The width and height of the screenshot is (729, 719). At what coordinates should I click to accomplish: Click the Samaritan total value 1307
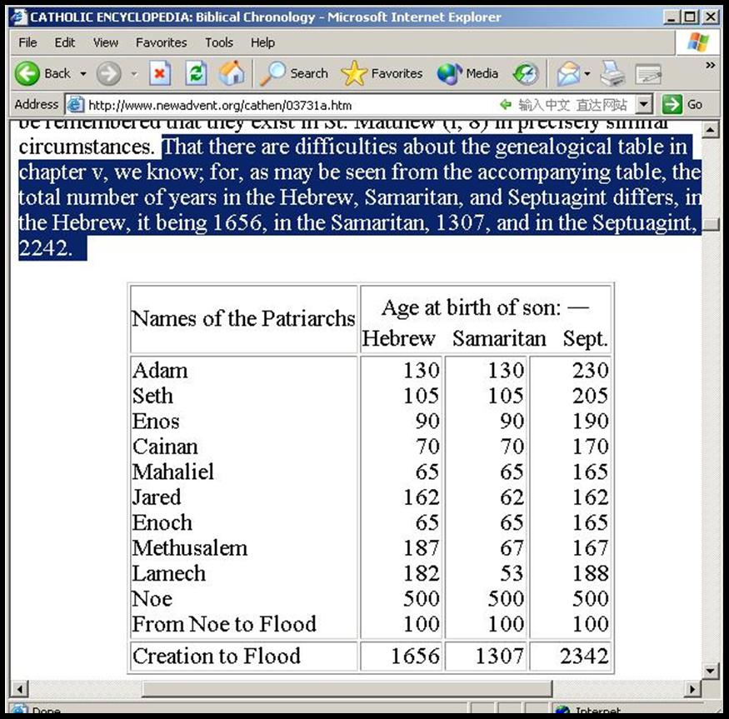coord(499,657)
